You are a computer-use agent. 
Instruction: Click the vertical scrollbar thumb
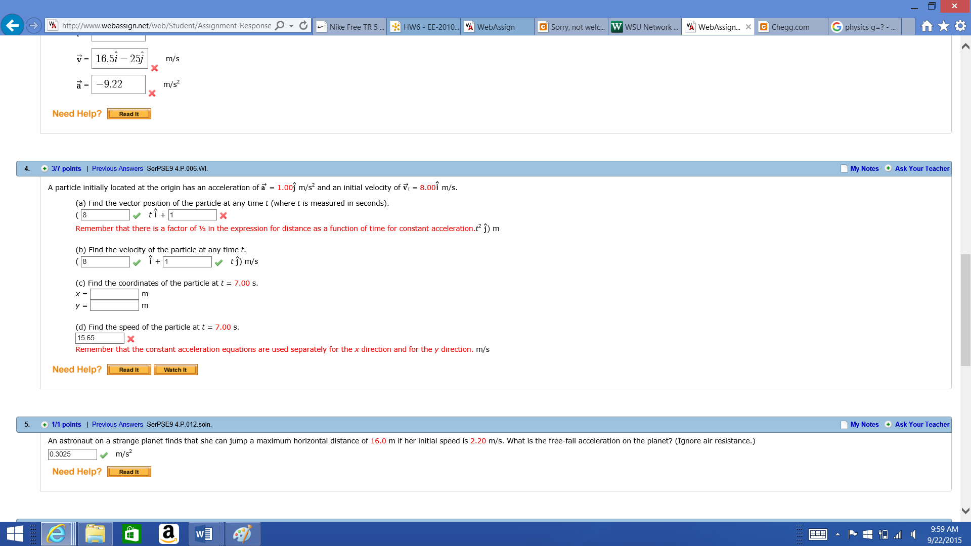coord(965,309)
